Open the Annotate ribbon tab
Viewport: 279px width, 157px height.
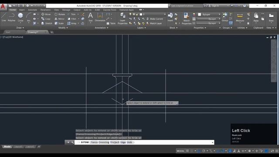point(32,10)
